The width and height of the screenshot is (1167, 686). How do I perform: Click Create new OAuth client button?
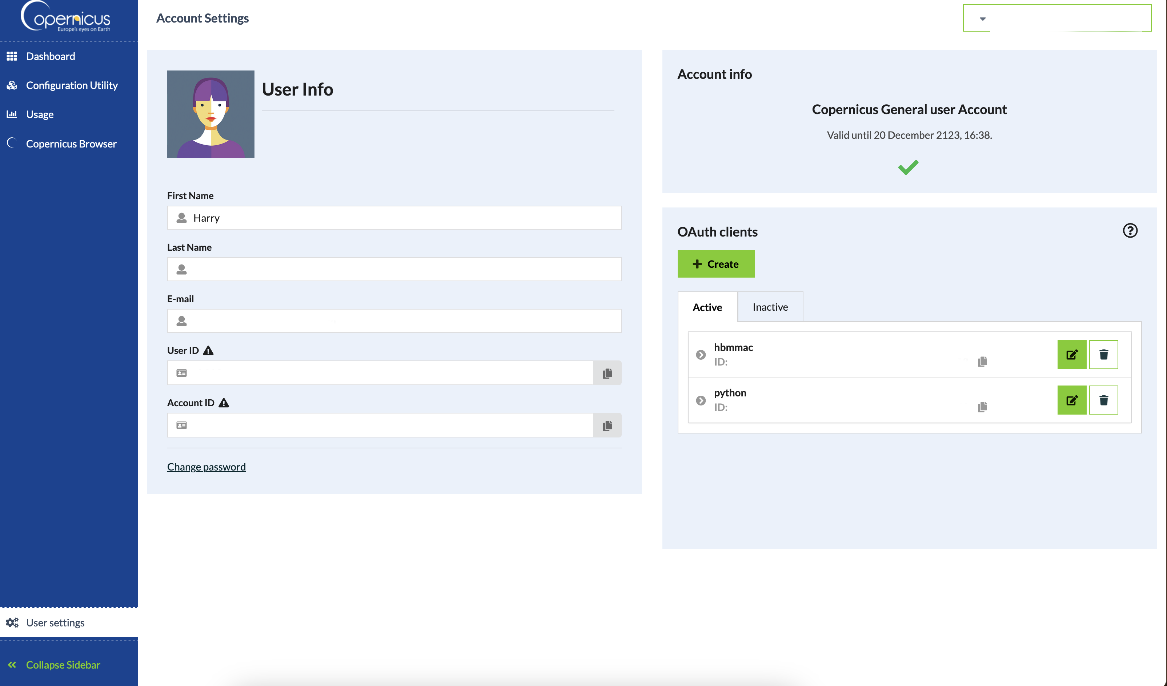point(716,264)
